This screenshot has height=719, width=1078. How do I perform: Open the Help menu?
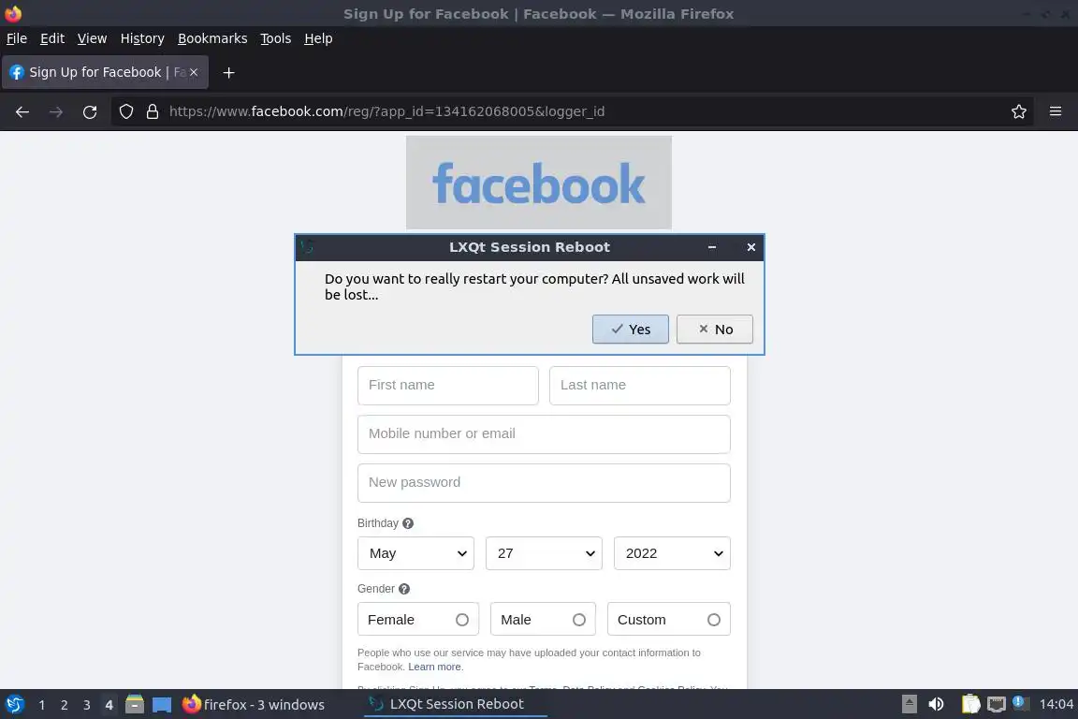click(318, 38)
